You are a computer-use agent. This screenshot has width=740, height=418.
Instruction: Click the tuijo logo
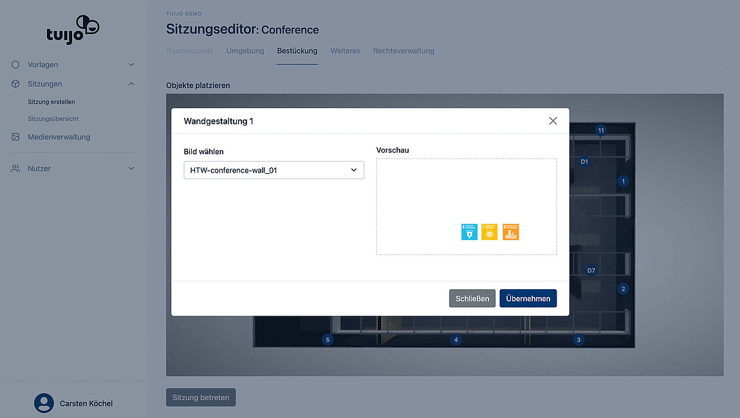pyautogui.click(x=73, y=30)
